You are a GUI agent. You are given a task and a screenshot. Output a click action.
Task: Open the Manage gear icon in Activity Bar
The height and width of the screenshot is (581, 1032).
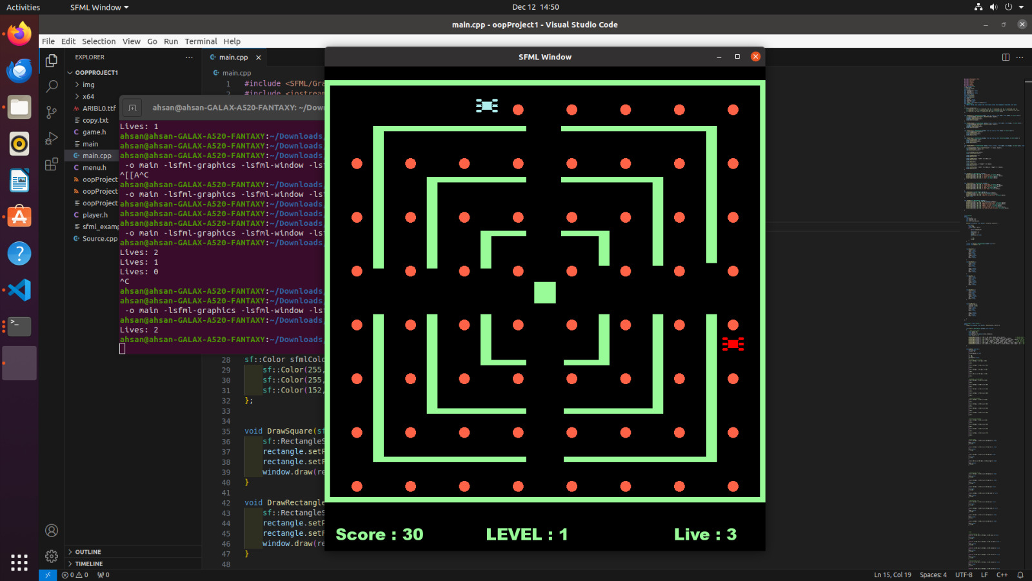[52, 556]
